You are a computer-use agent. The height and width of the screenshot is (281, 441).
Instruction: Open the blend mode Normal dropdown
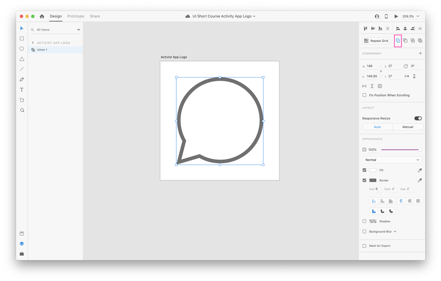pos(392,160)
